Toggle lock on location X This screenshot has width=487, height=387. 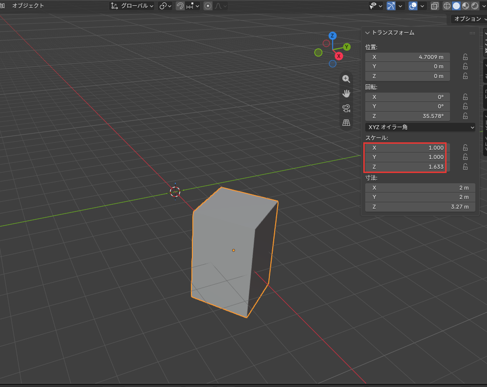tap(465, 57)
